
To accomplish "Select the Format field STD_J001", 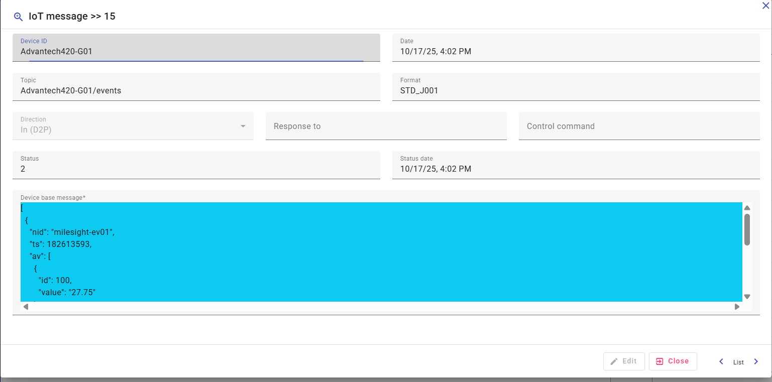I will (x=576, y=90).
